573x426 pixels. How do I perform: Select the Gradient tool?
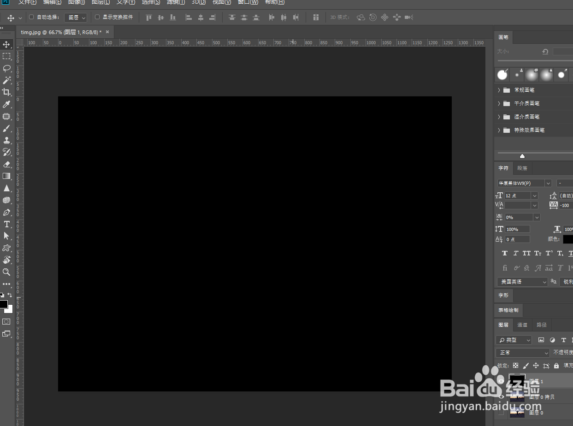[6, 176]
